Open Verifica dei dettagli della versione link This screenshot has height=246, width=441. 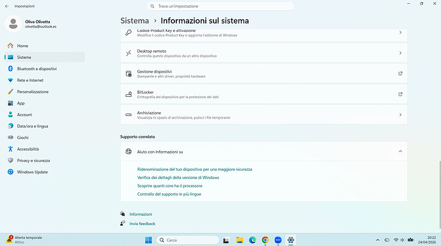178,178
